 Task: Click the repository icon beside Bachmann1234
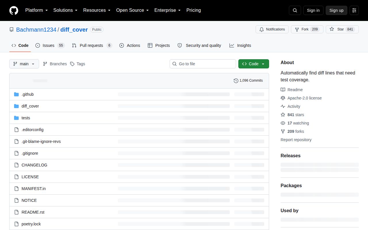tap(11, 30)
